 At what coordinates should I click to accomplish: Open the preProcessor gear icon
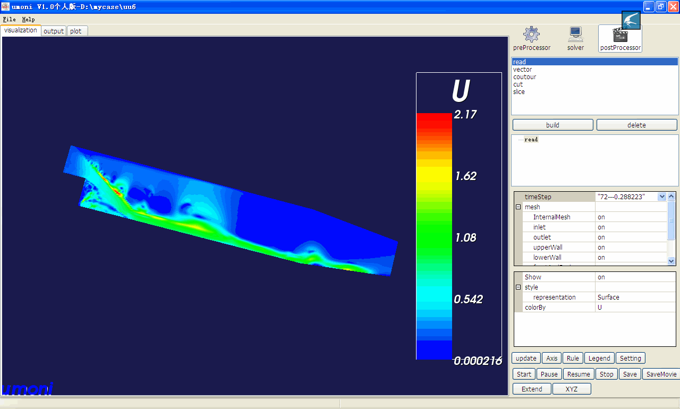click(x=531, y=35)
